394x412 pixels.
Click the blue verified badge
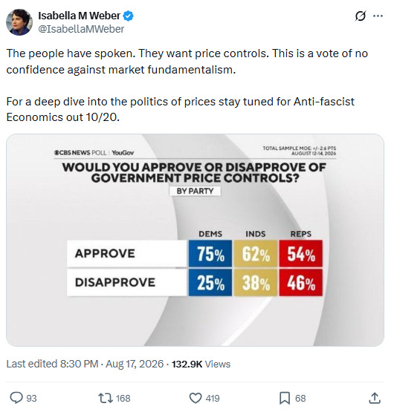tap(129, 16)
